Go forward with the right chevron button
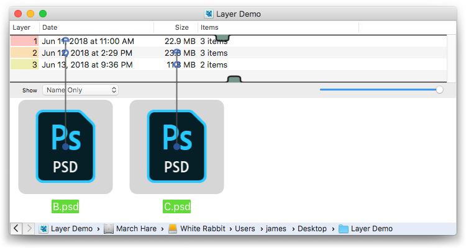This screenshot has height=248, width=466. [29, 228]
